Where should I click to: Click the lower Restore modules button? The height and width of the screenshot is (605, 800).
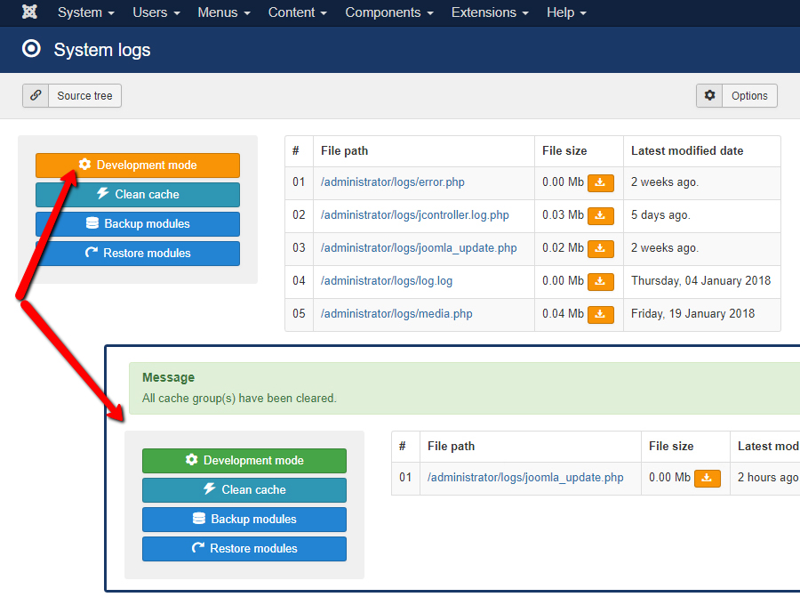(x=244, y=549)
